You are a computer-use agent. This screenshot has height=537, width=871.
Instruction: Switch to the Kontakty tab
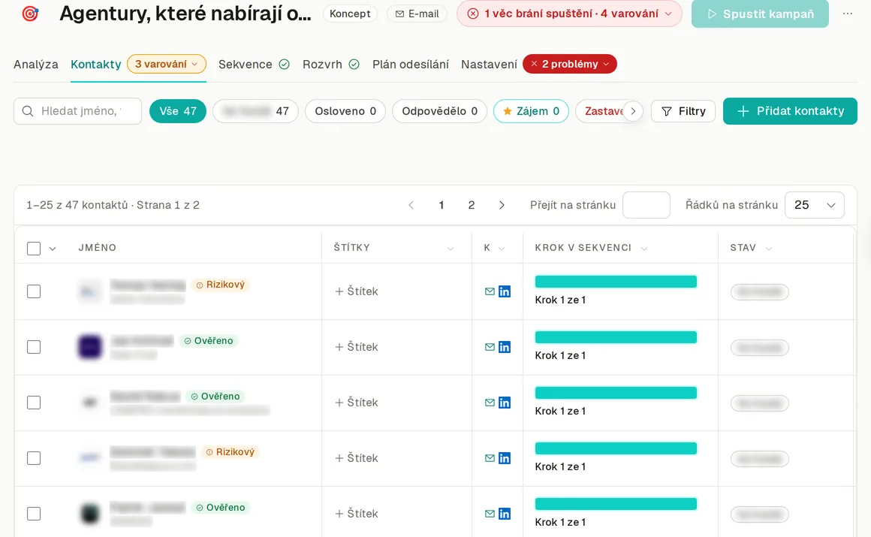(x=95, y=65)
